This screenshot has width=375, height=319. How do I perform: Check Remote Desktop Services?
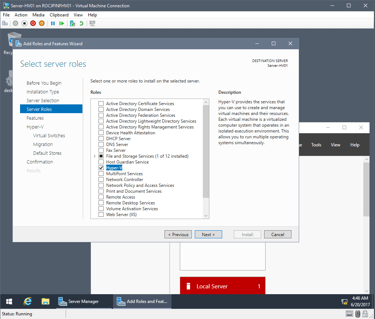[x=101, y=203]
